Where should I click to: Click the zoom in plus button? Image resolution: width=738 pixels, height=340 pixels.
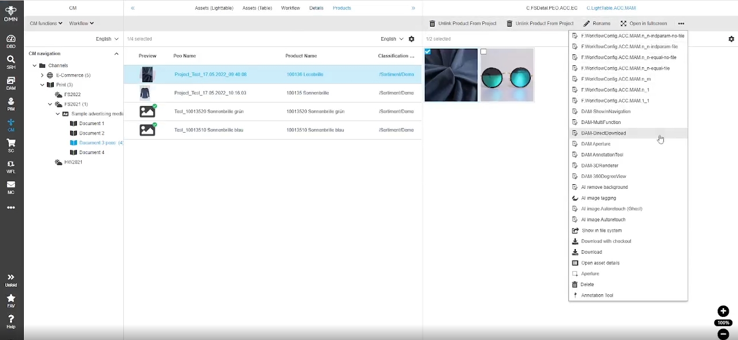pyautogui.click(x=723, y=311)
